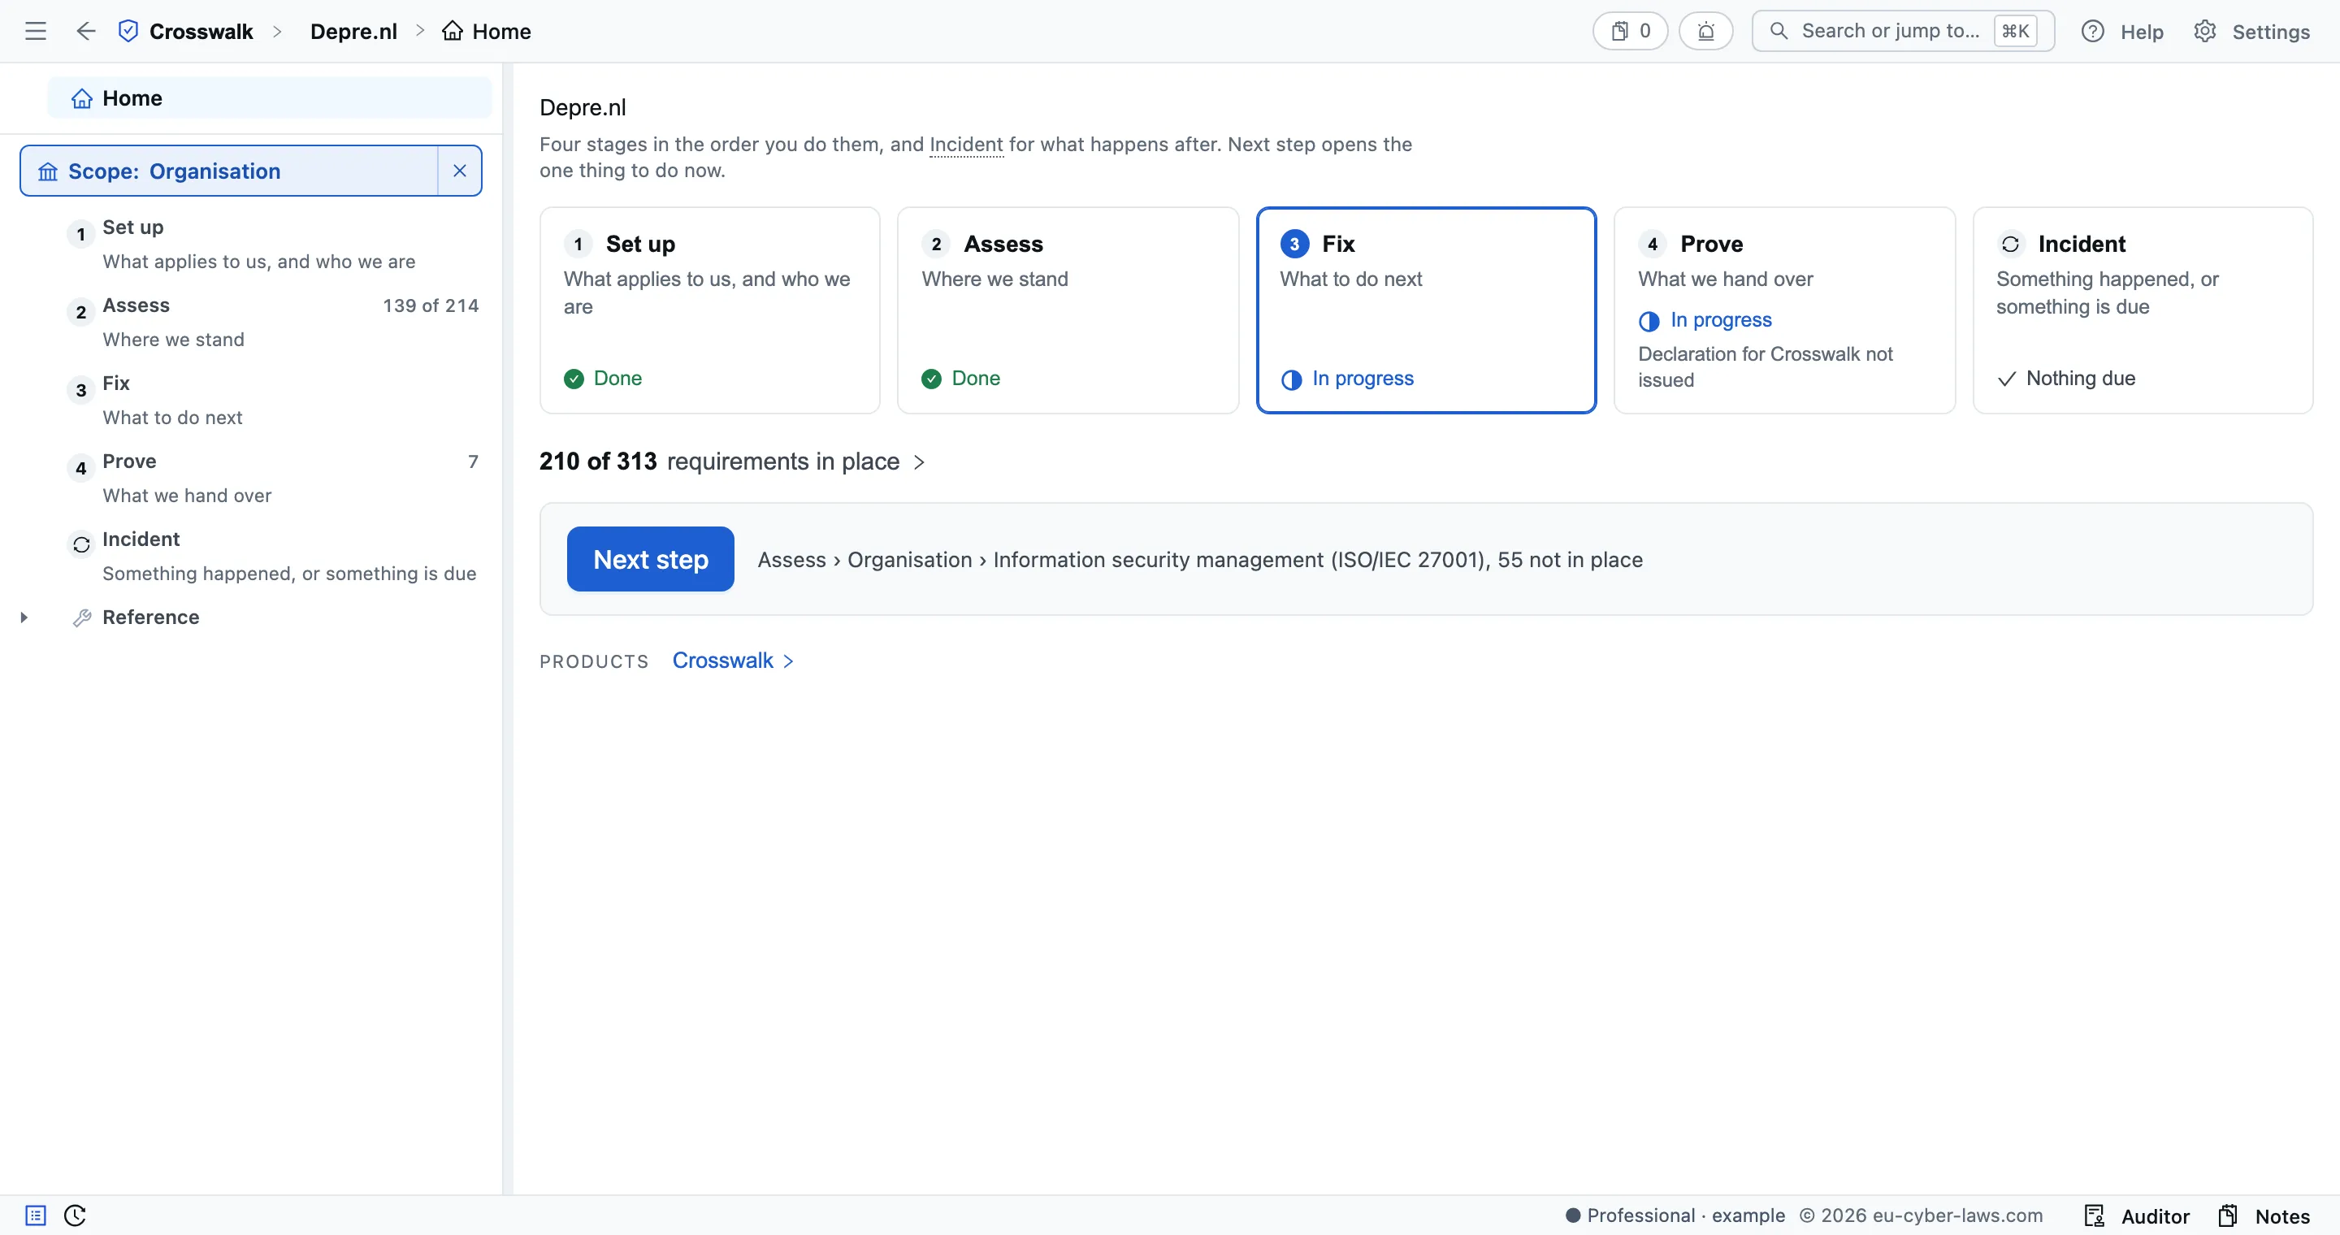
Task: Click the history clock icon in status bar
Action: (76, 1215)
